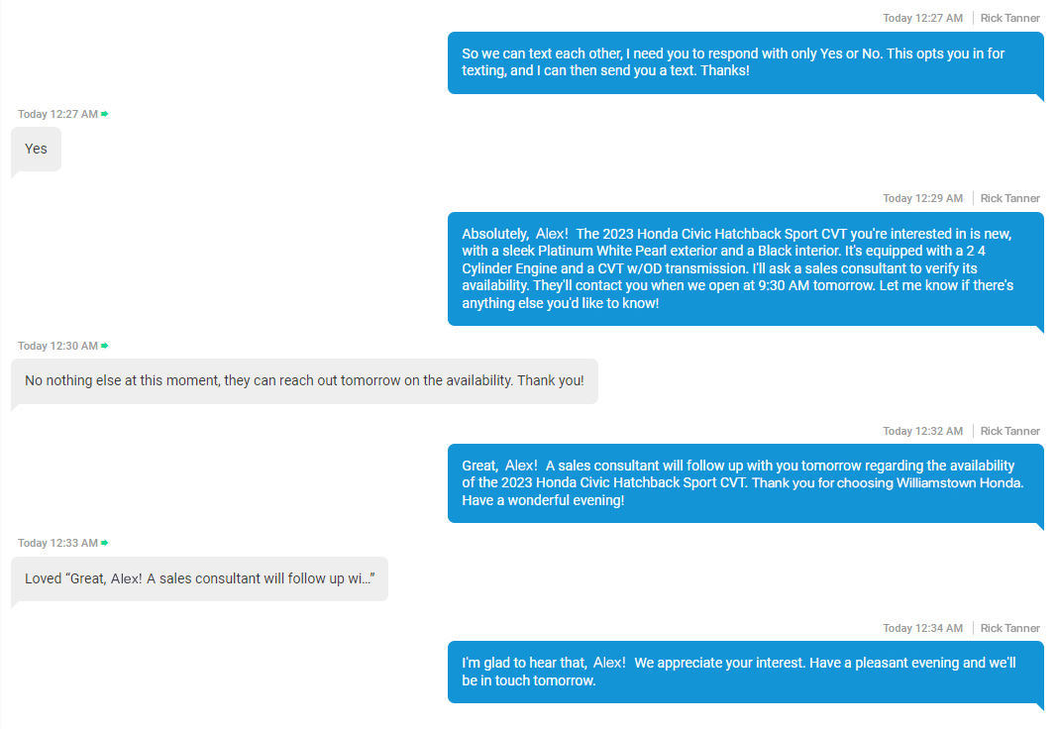Screen dimensions: 1057x729
Task: Click the "No nothing else at this moment" message
Action: click(304, 380)
